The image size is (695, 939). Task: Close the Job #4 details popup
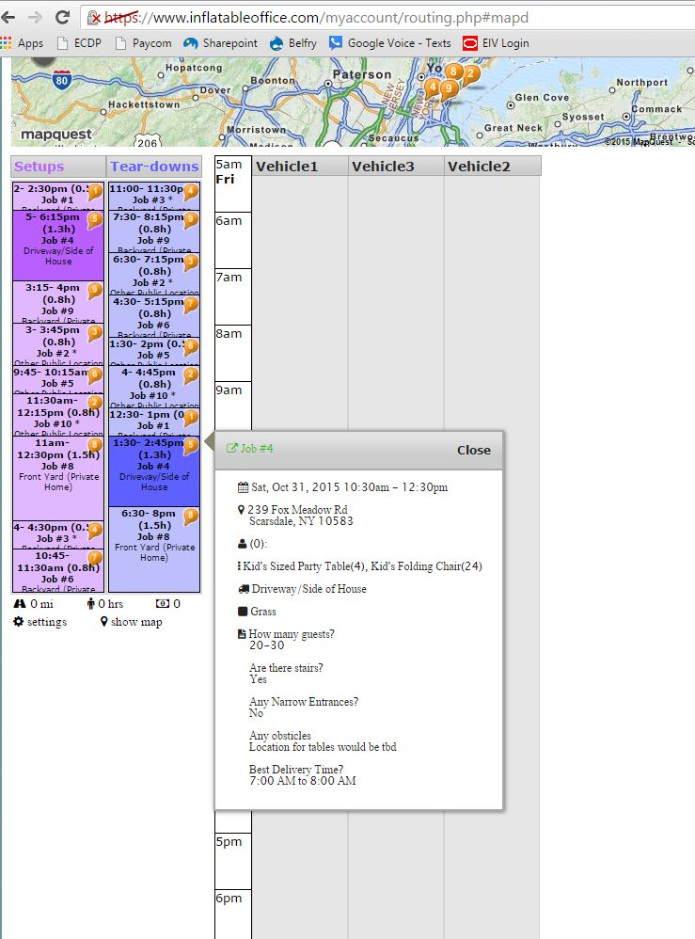pyautogui.click(x=473, y=450)
